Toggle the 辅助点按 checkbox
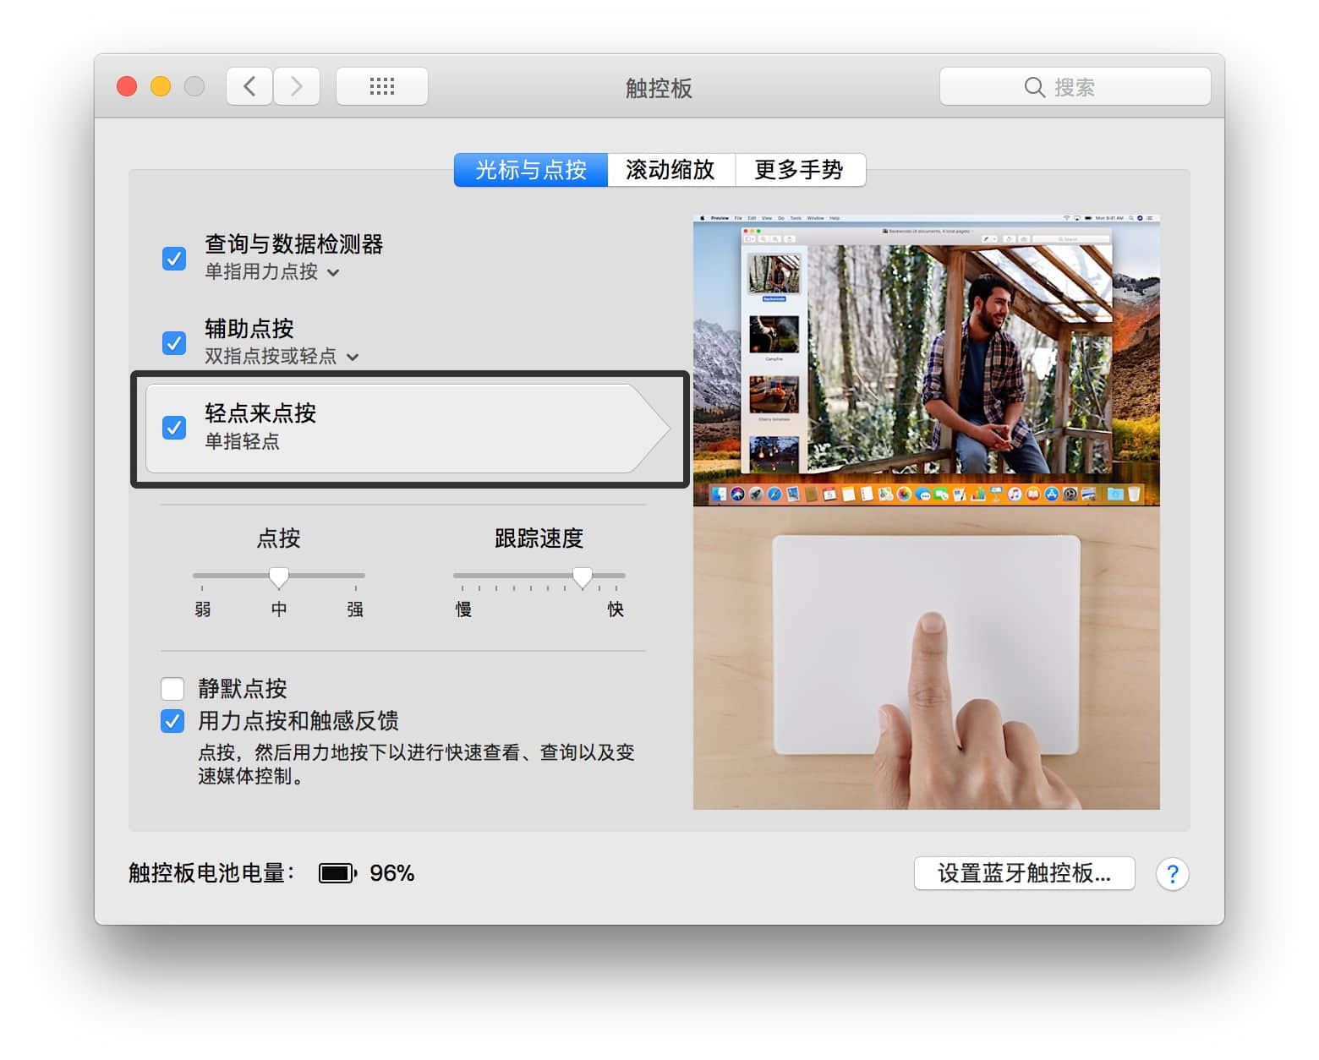 coord(174,342)
